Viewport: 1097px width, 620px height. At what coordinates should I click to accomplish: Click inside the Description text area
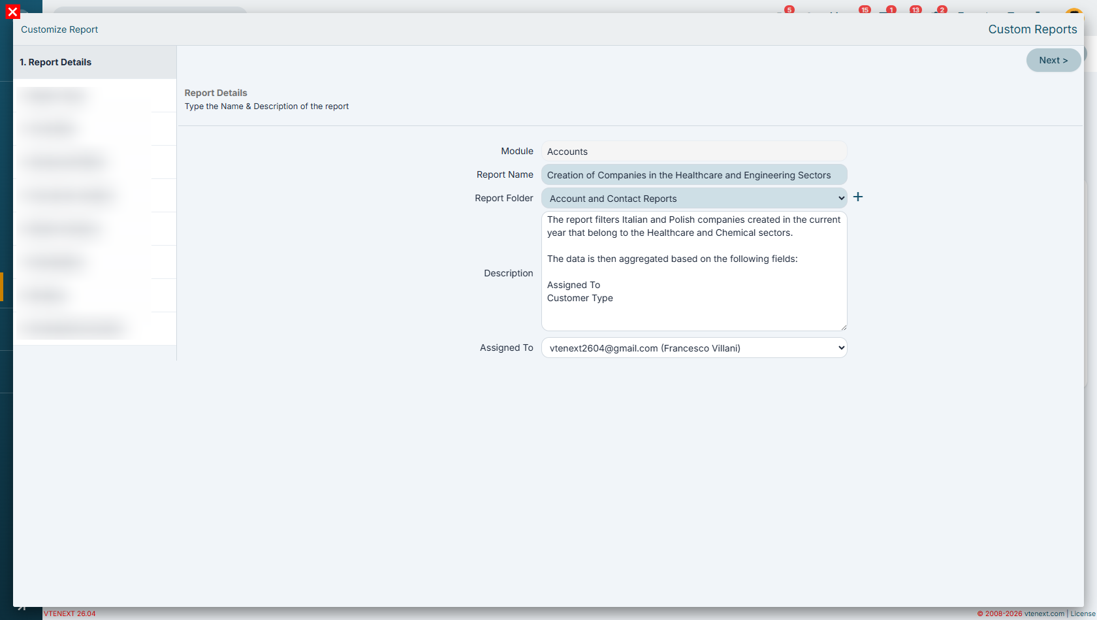click(694, 271)
